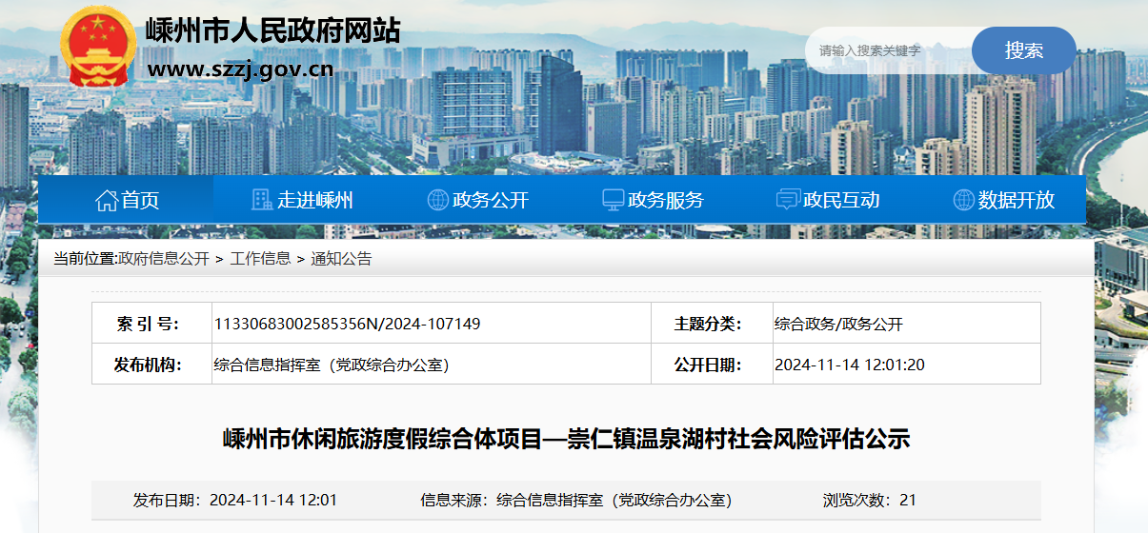The width and height of the screenshot is (1148, 533).
Task: Open the 走进嵊州 menu item
Action: (x=303, y=200)
